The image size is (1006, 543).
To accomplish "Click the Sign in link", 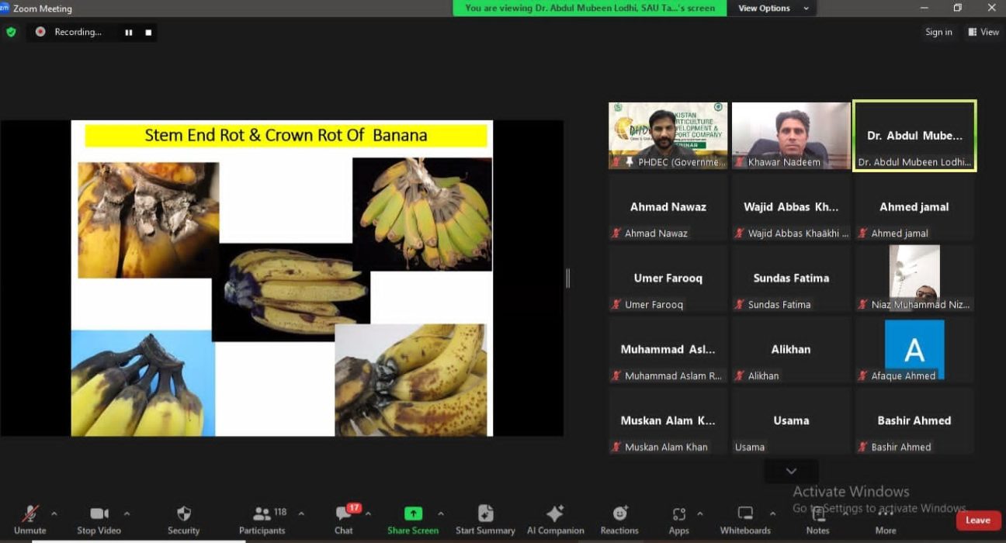I will [938, 32].
